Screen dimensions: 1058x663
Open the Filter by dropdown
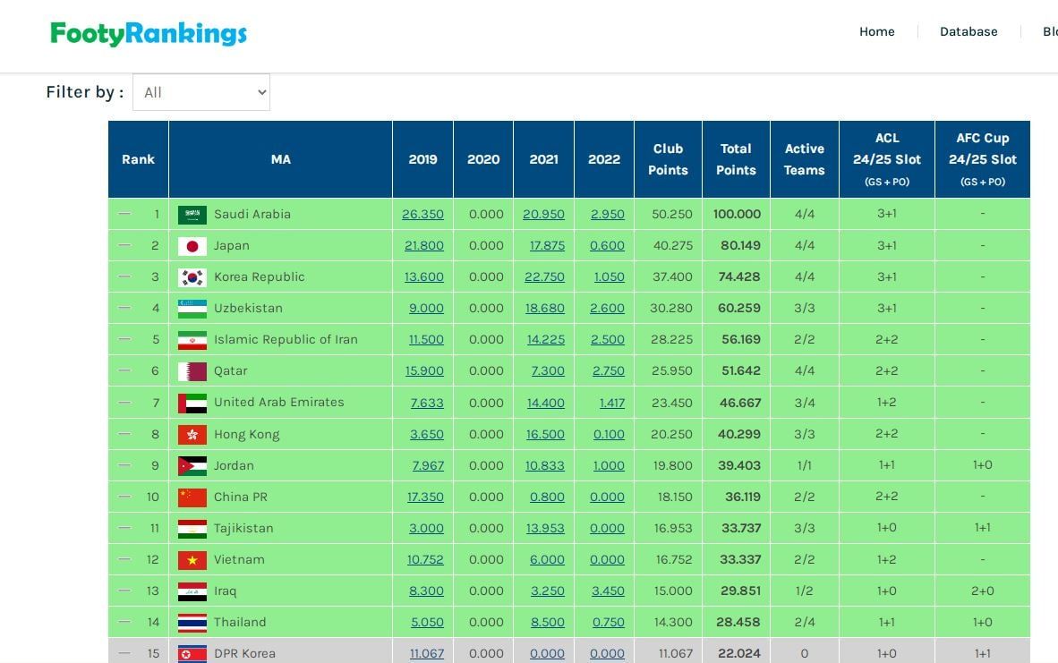point(201,92)
